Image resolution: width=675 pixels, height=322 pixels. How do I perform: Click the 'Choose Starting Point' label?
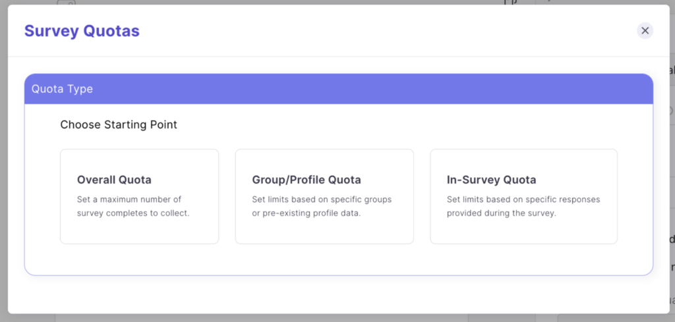[x=119, y=124]
